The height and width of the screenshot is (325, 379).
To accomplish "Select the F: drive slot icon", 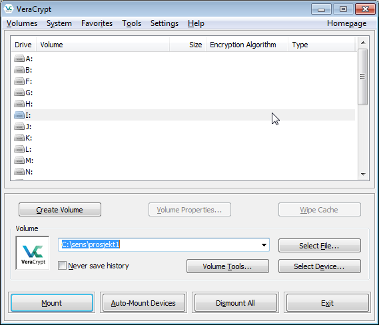I will [19, 81].
